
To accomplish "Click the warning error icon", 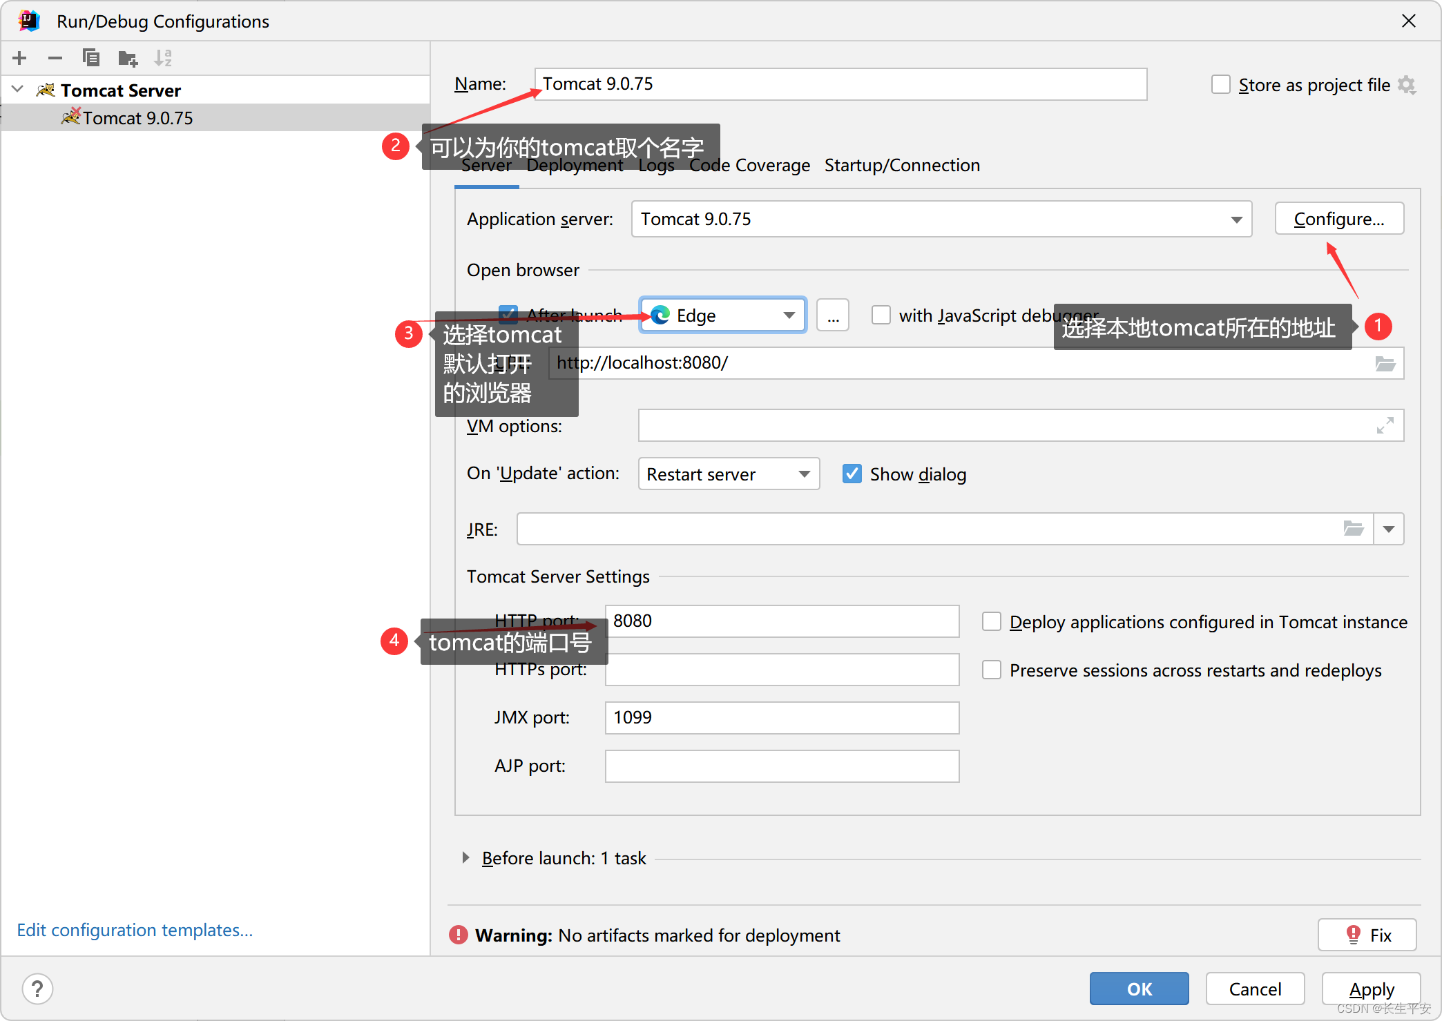I will click(x=458, y=935).
